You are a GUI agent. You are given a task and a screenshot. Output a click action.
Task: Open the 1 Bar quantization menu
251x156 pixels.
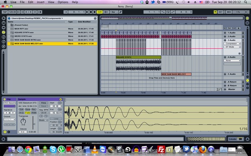(113, 12)
